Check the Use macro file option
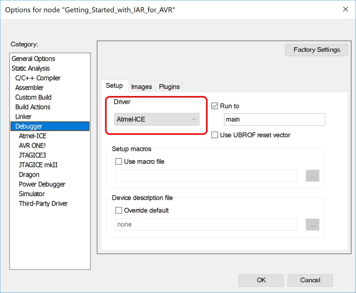356x293 pixels. coord(119,162)
